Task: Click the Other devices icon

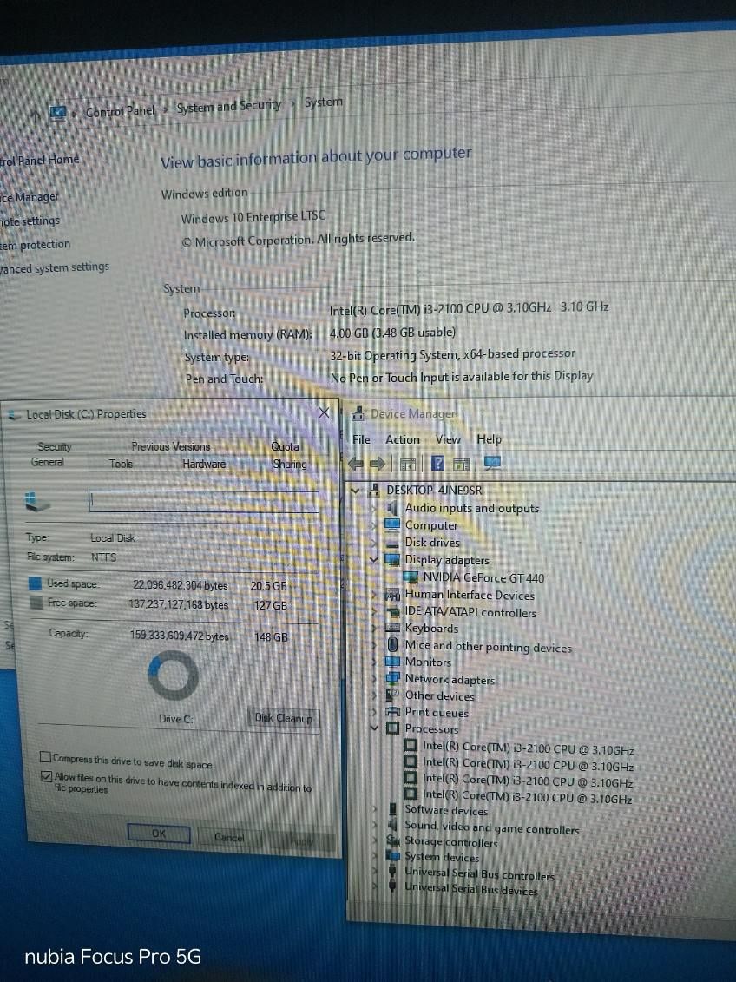Action: [x=392, y=695]
